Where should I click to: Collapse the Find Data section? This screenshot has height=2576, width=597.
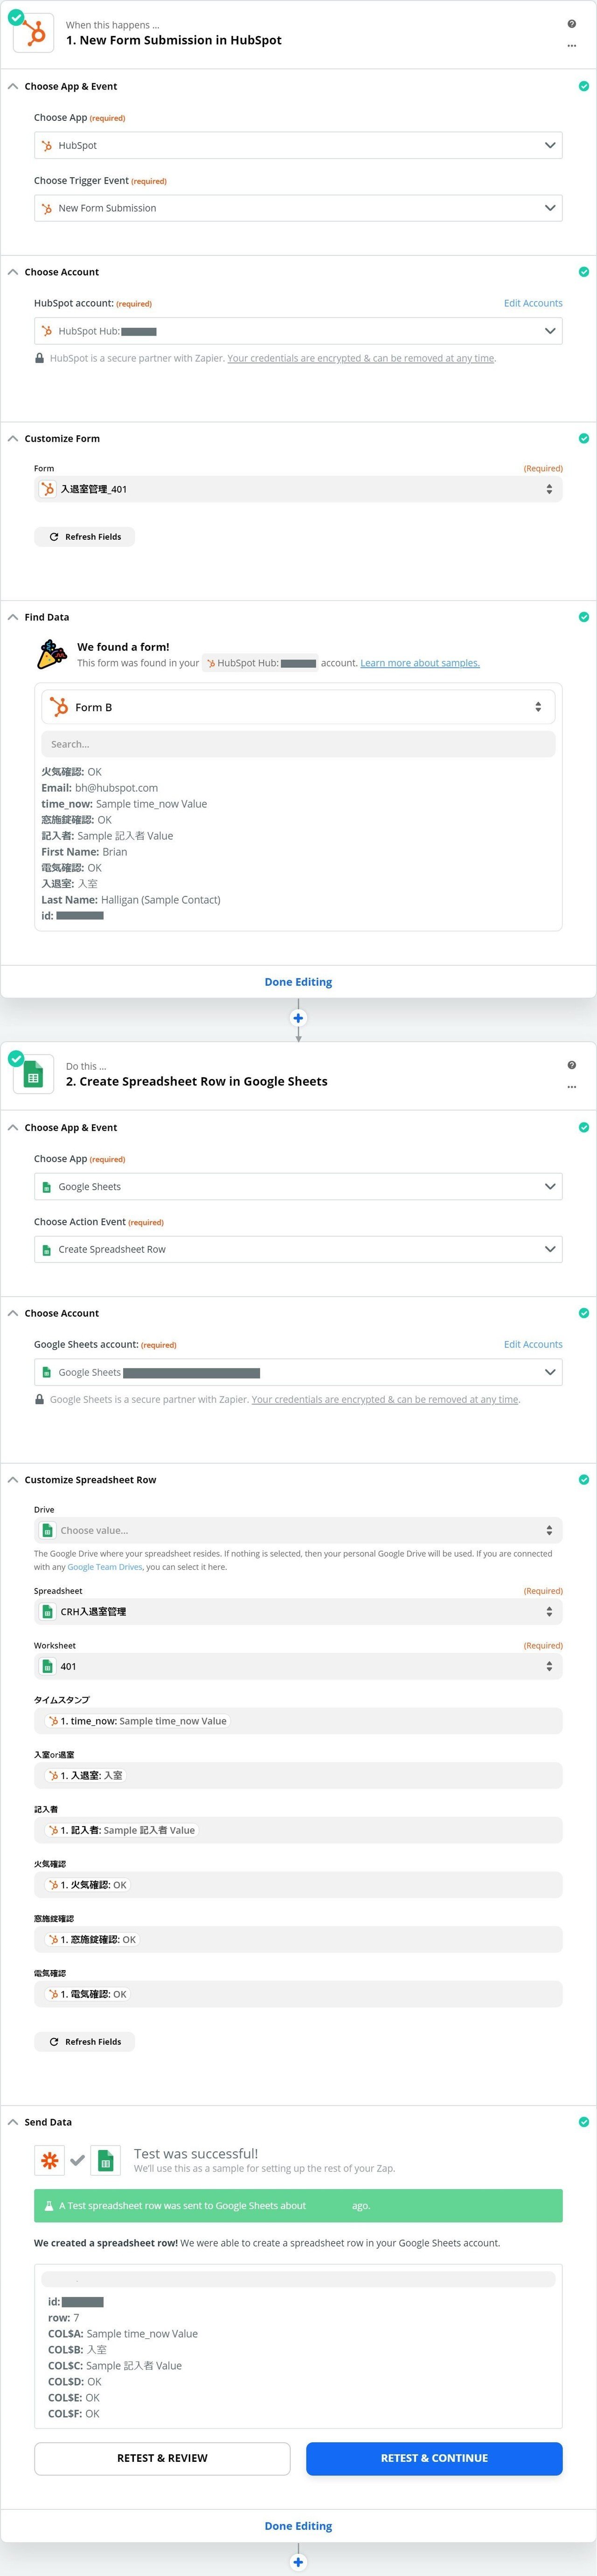[13, 617]
